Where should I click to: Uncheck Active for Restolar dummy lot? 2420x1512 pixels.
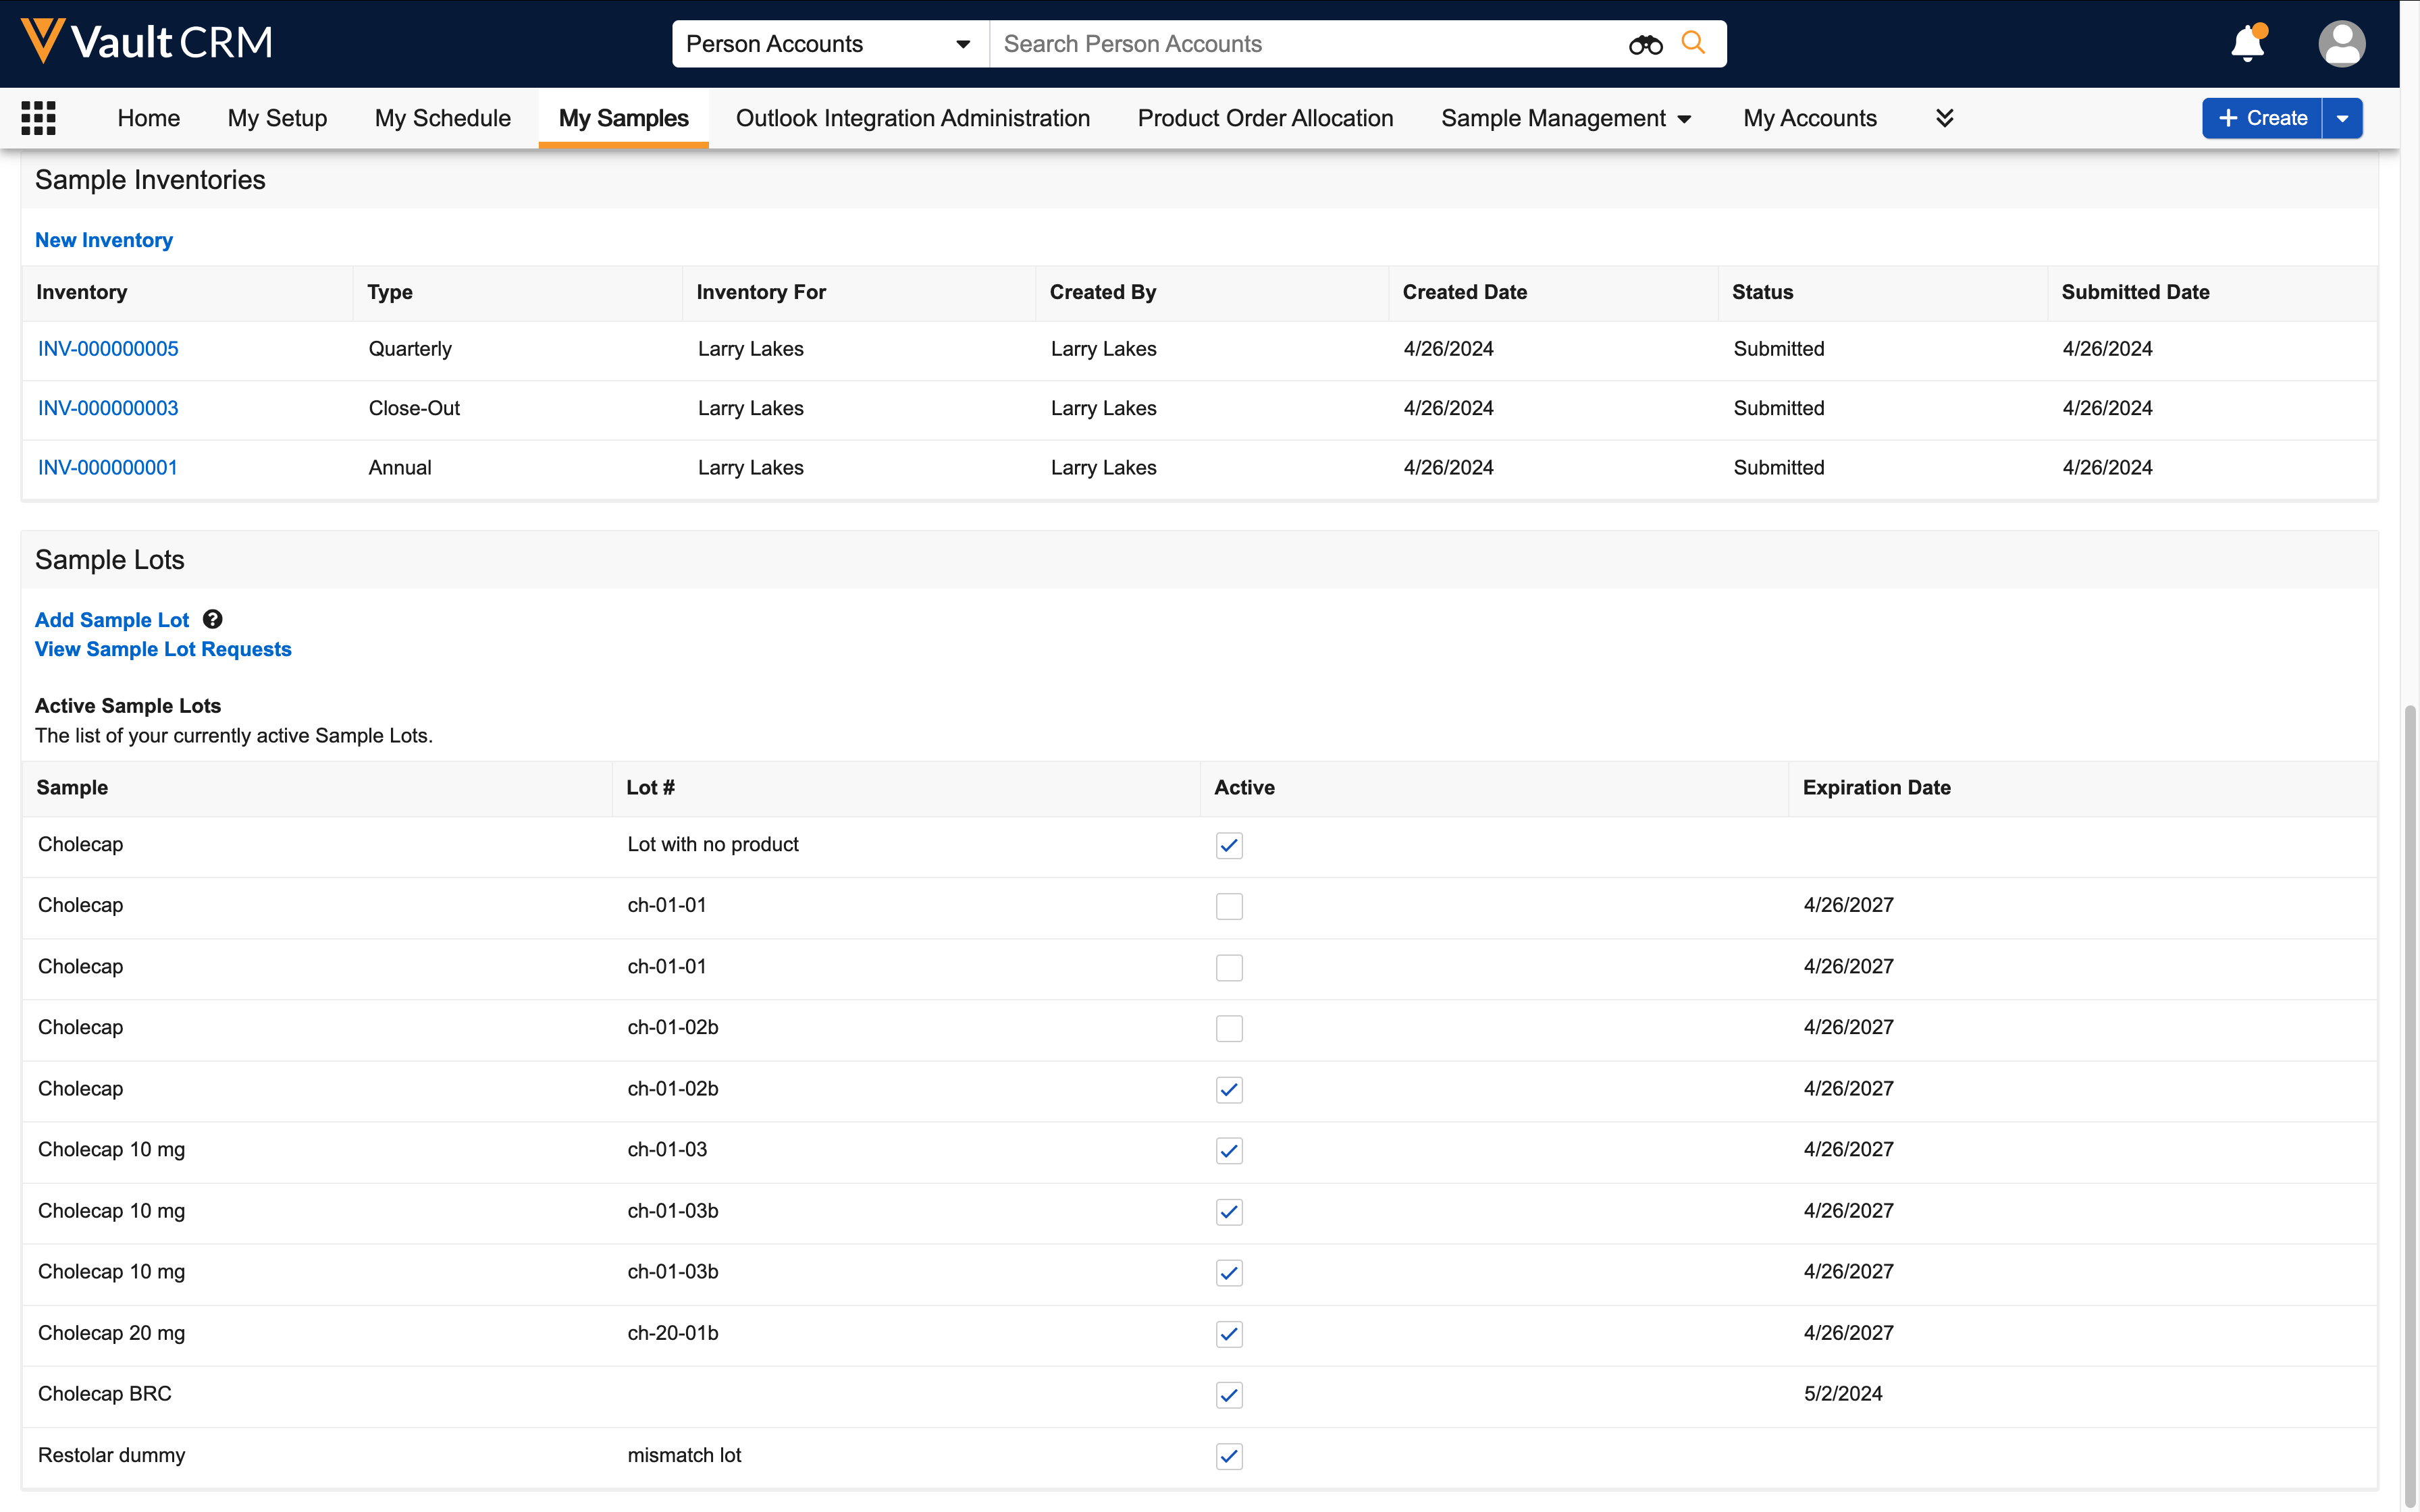coord(1229,1457)
